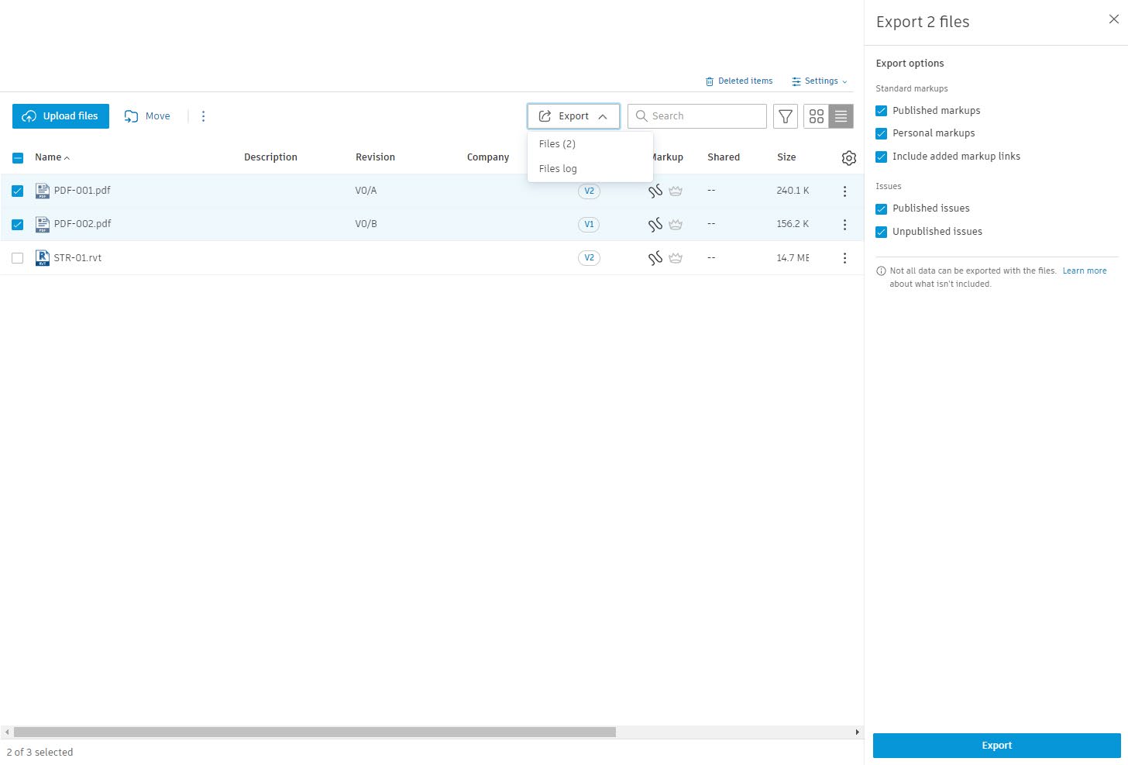Open the filter funnel icon

786,116
